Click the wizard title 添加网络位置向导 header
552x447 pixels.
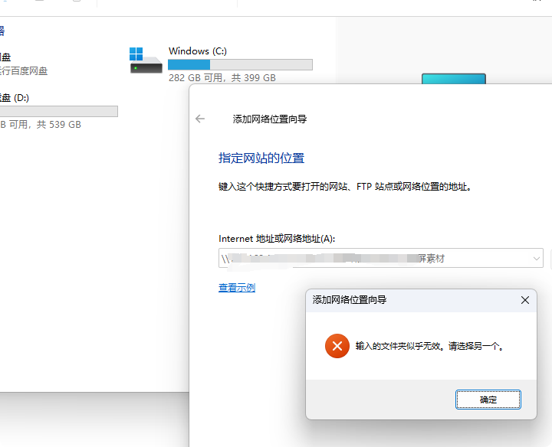[x=270, y=119]
